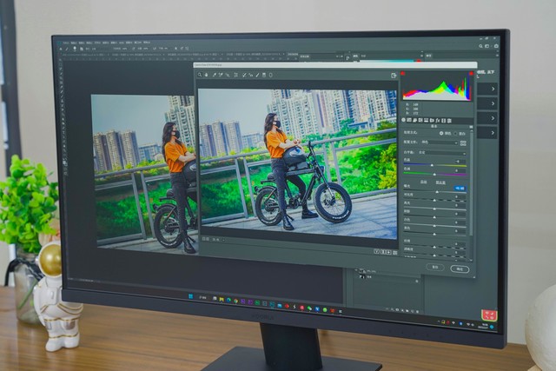Select the Hand tool in Camera Raw toolbar

point(208,74)
